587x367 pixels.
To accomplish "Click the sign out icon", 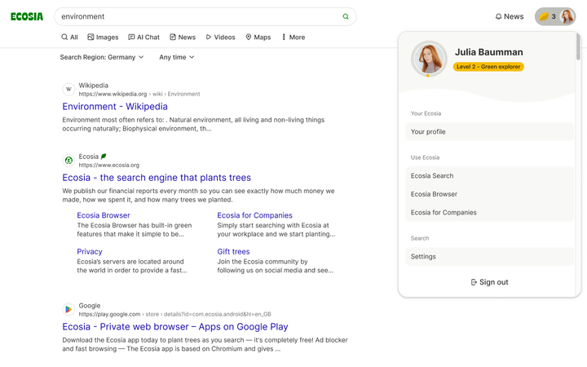I will coord(474,282).
